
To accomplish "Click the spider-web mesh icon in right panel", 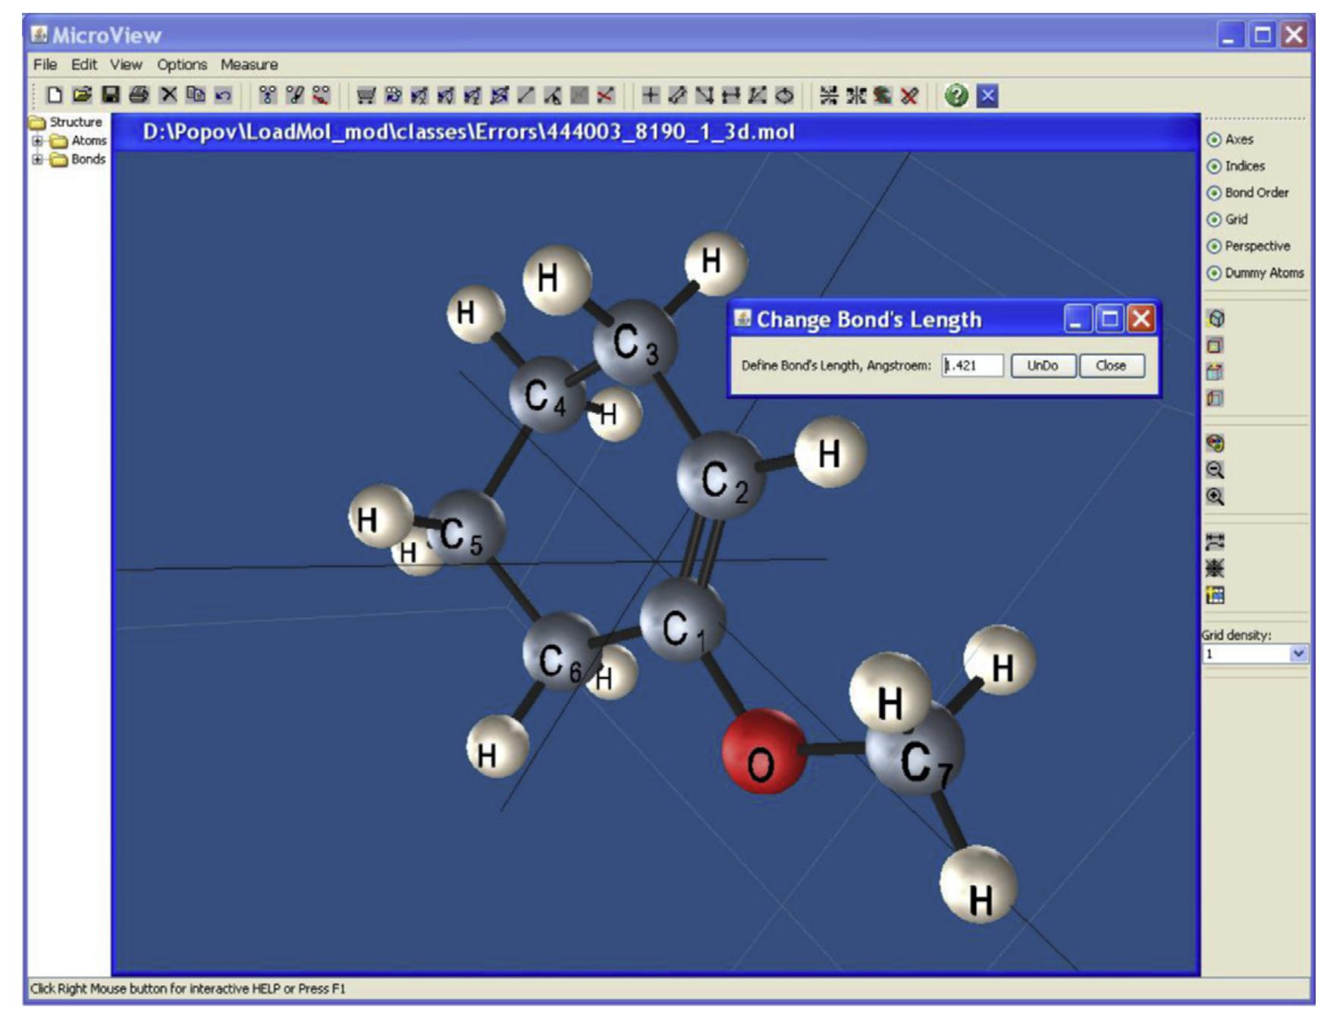I will point(1215,568).
